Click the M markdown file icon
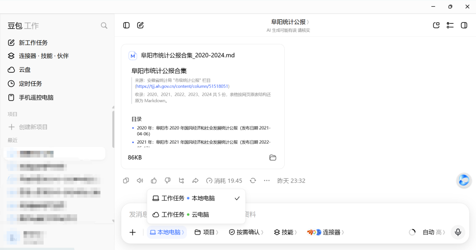The image size is (476, 250). point(133,56)
